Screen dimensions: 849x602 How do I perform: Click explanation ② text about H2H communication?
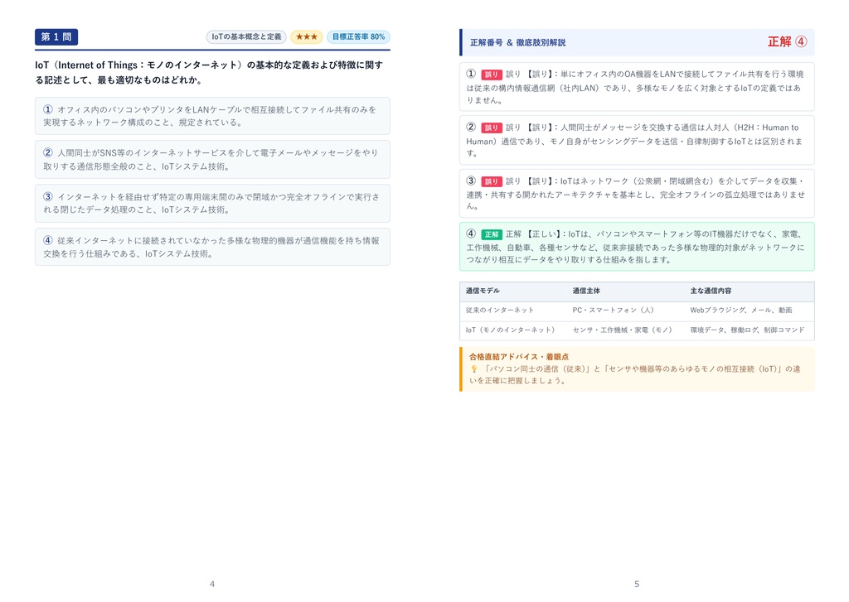pos(637,140)
